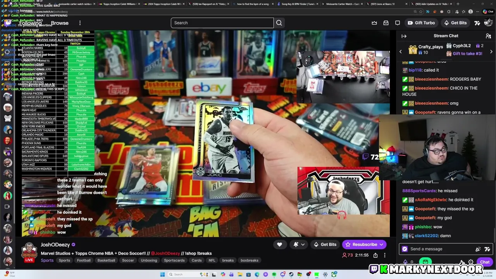Open the notification bell dropdown
Screen dimensions: 496x279
click(299, 245)
